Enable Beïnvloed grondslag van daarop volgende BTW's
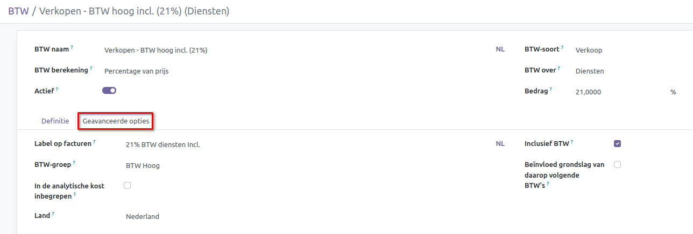This screenshot has height=234, width=693. 617,164
